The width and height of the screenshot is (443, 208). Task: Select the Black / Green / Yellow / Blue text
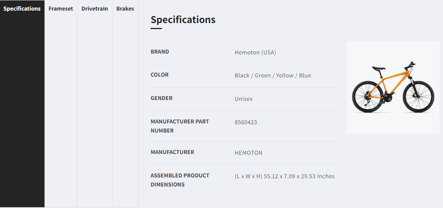tap(273, 75)
